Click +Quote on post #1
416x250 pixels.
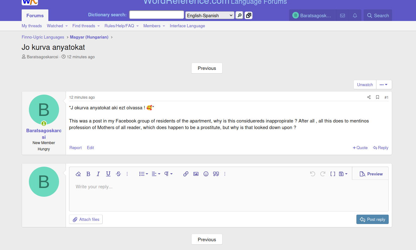(360, 148)
